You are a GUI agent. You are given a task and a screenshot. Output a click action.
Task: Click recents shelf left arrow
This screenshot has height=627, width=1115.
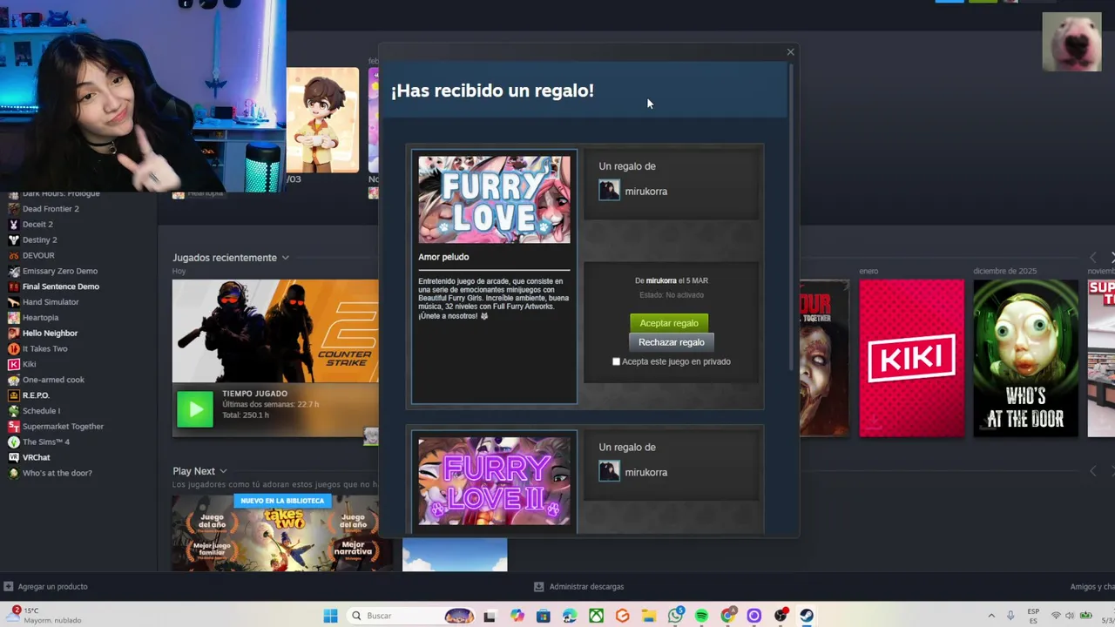(x=1093, y=258)
